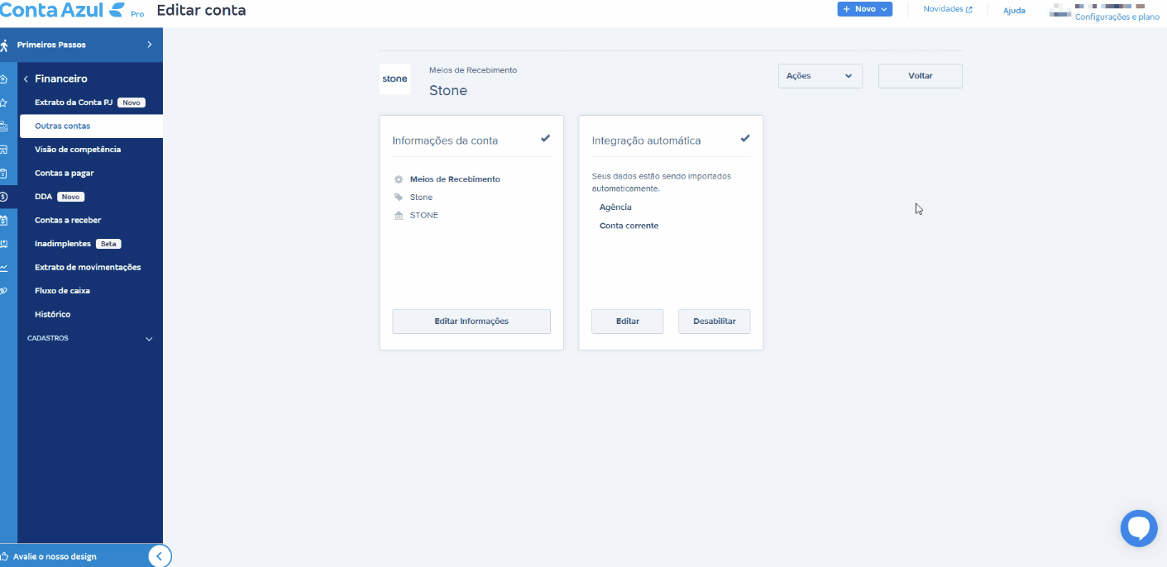This screenshot has height=567, width=1167.
Task: Click the Integração automática heading
Action: point(646,141)
